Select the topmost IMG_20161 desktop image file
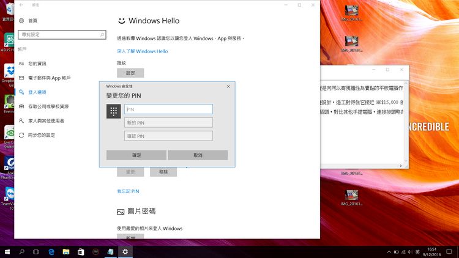 (351, 13)
